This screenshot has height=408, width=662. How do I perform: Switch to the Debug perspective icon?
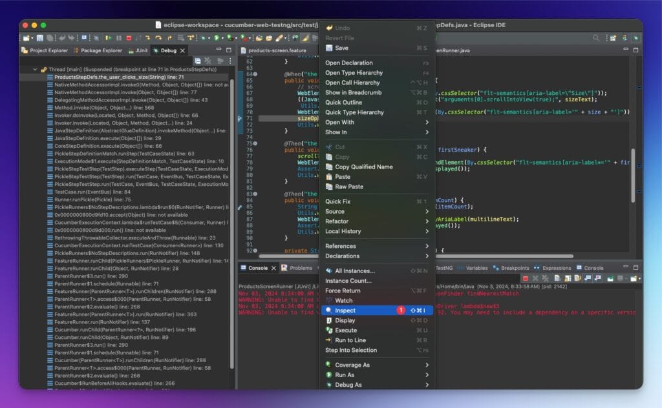pos(636,38)
